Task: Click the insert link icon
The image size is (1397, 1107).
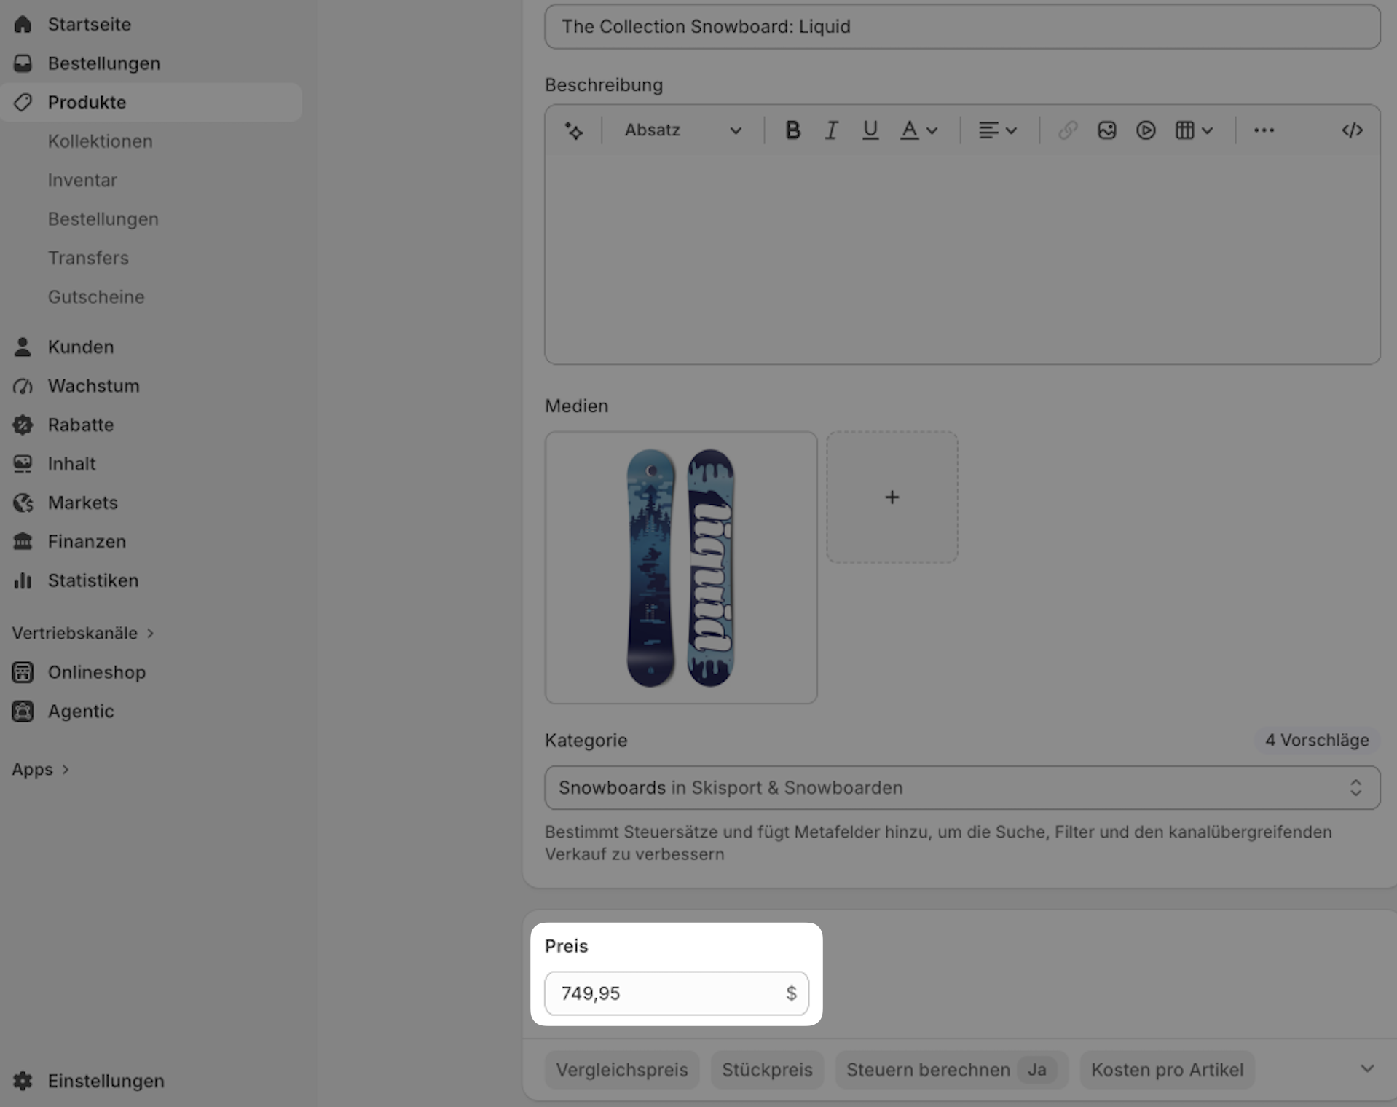Action: coord(1068,130)
